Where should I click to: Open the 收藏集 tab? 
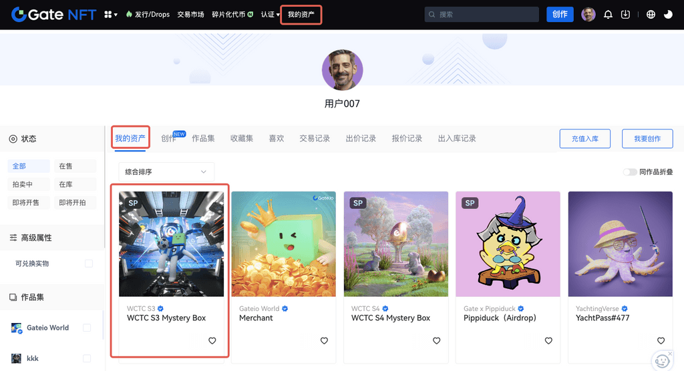point(242,139)
